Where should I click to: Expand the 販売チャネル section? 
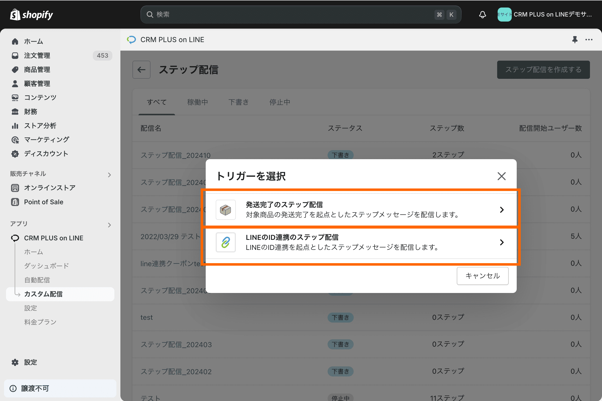coord(110,175)
